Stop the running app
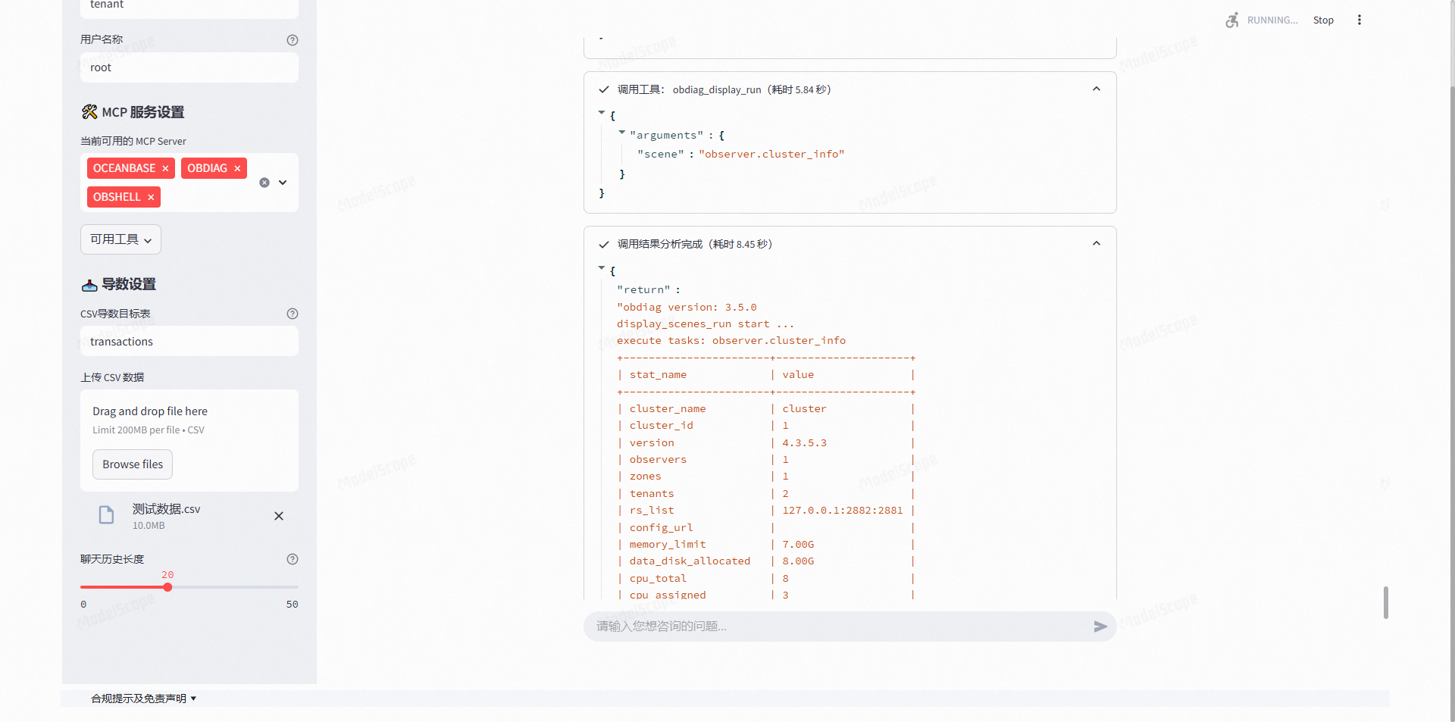 tap(1323, 20)
